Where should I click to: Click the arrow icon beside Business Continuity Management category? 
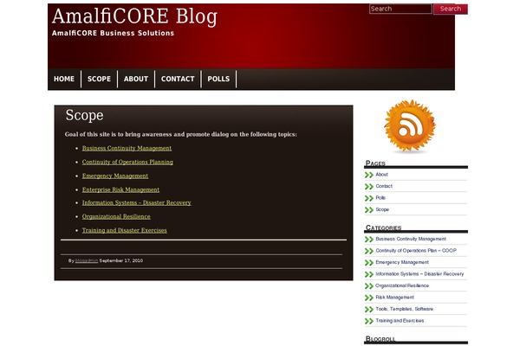(x=369, y=240)
